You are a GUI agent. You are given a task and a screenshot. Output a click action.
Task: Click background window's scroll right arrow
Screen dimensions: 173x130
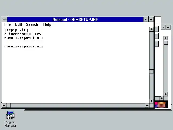pos(161,98)
